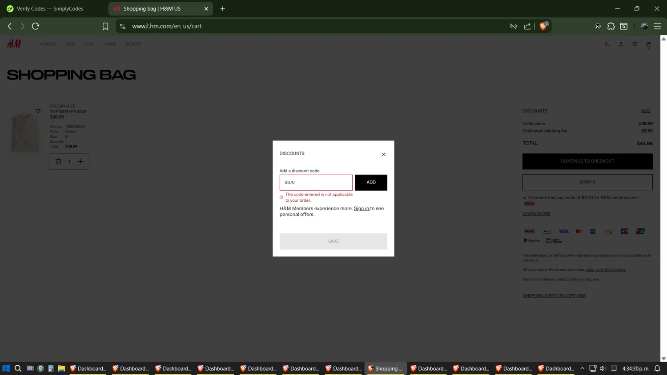The width and height of the screenshot is (667, 375).
Task: Bookmark this page with bookmark icon
Action: [105, 26]
